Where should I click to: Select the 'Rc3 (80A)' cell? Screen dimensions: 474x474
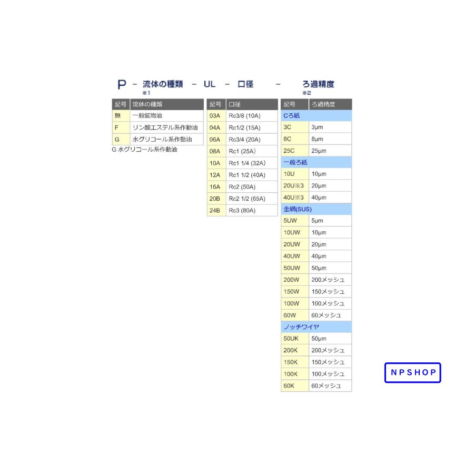[x=252, y=210]
